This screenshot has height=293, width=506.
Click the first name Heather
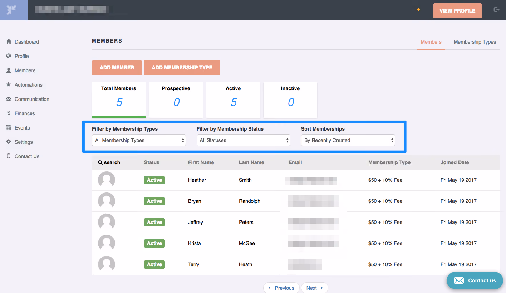197,180
